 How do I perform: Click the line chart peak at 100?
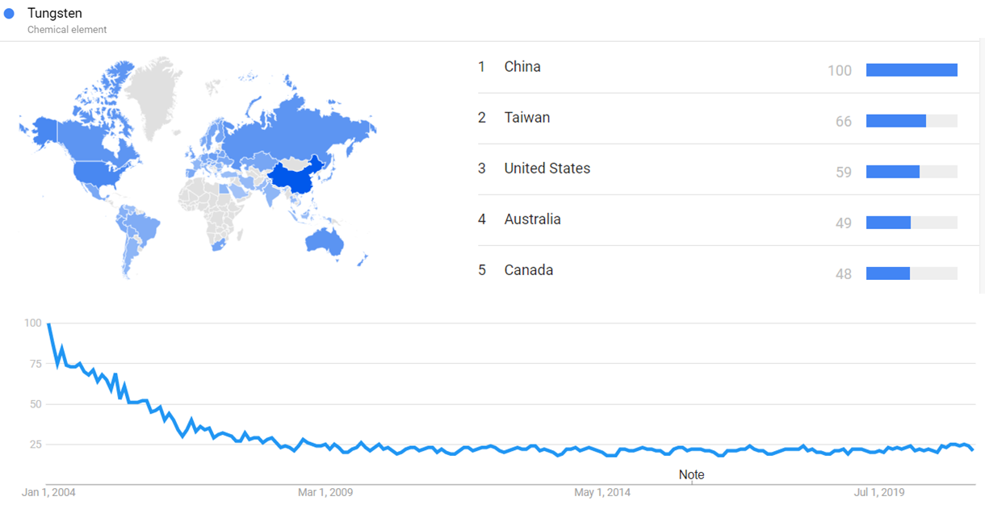pos(48,324)
